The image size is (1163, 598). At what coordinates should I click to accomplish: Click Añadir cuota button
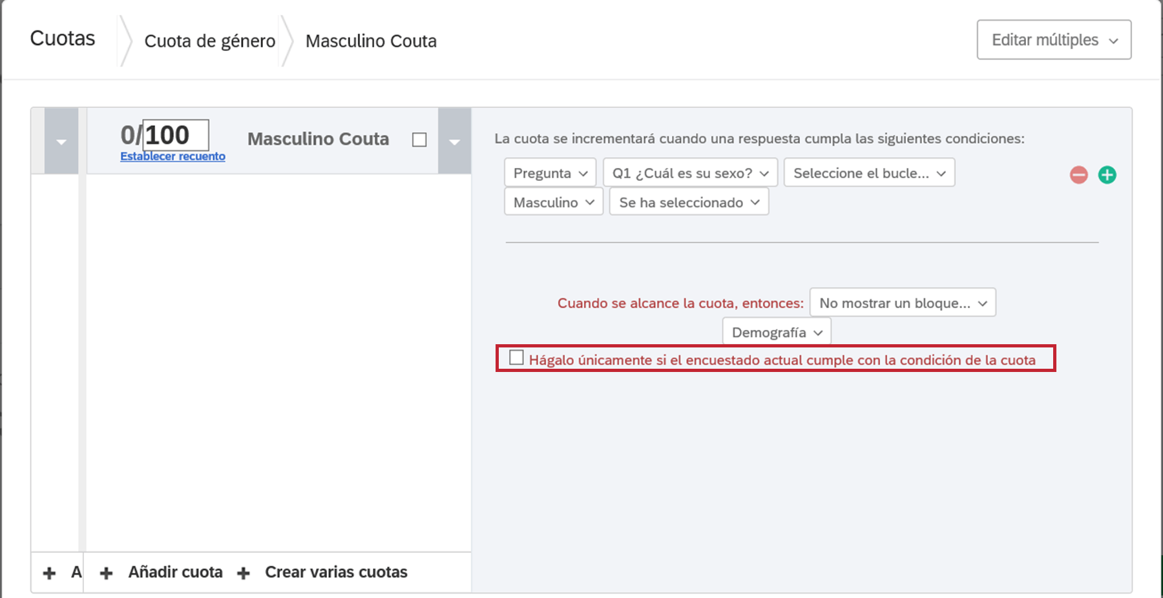[175, 572]
